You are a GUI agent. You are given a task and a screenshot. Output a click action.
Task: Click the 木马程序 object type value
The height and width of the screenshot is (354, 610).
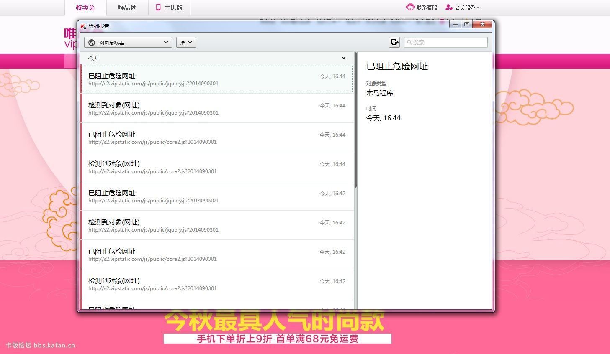tap(380, 93)
